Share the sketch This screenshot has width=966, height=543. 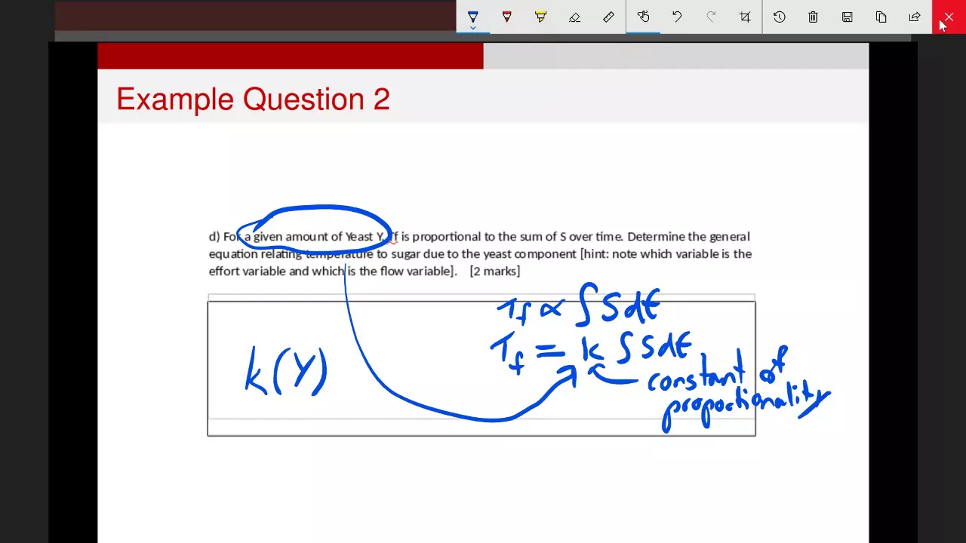click(915, 17)
